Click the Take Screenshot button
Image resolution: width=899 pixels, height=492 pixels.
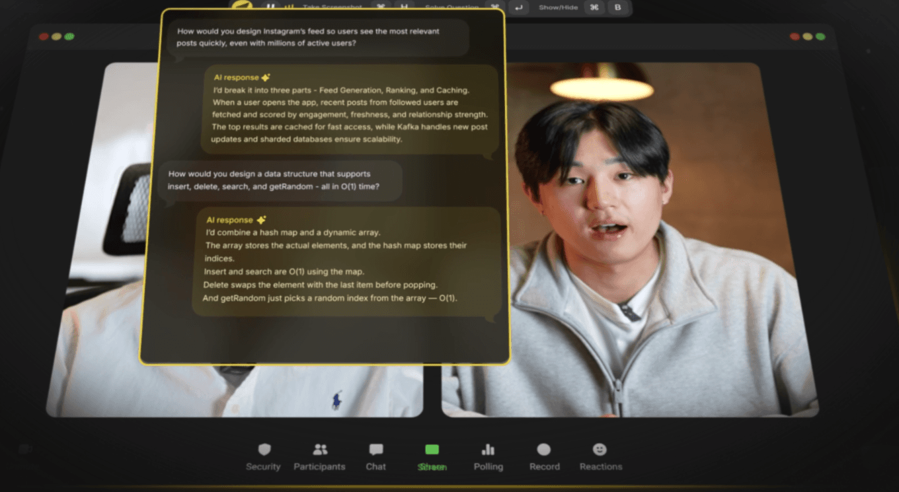pyautogui.click(x=332, y=7)
